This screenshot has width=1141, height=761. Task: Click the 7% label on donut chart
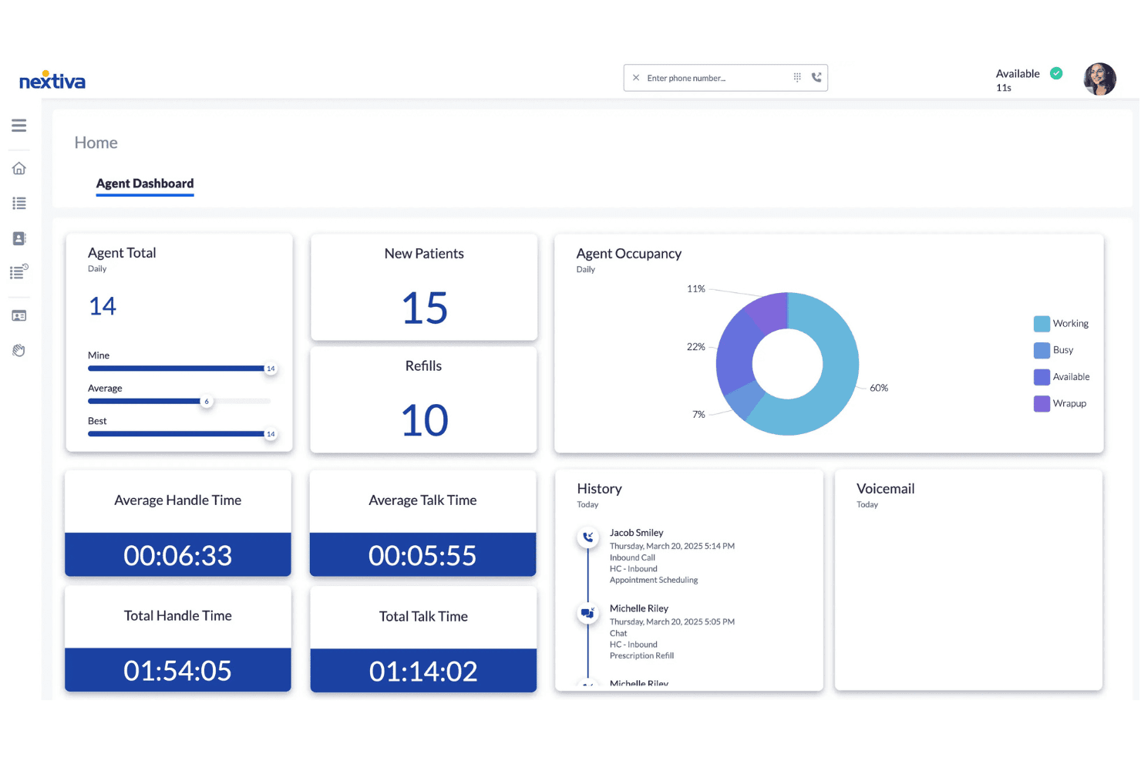698,415
